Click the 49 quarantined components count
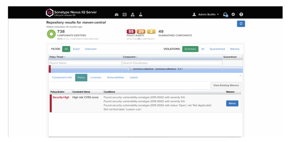This screenshot has width=292, height=142. 161,32
